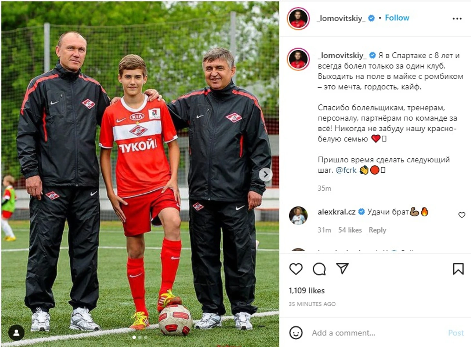Like the post with the heart icon
This screenshot has width=471, height=347.
click(296, 269)
